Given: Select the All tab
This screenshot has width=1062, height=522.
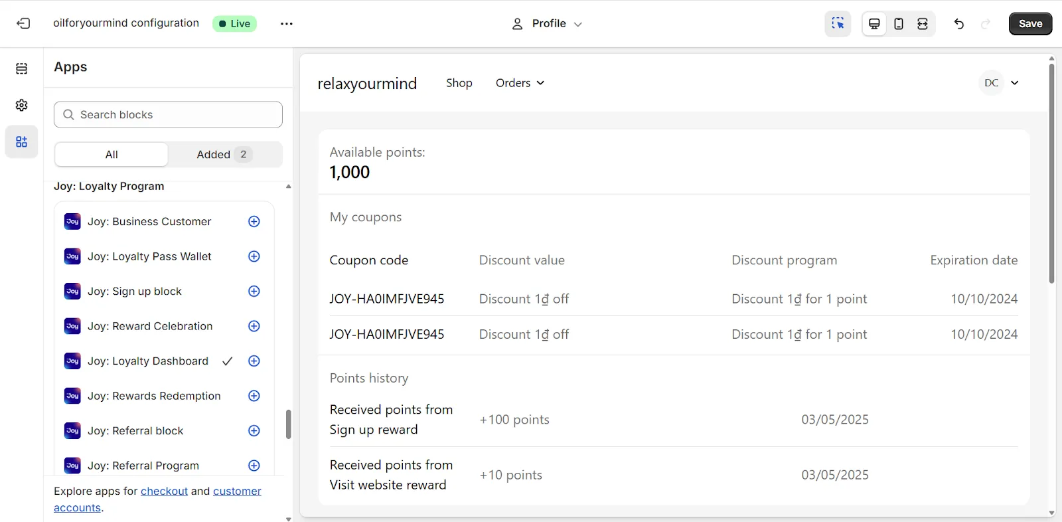Looking at the screenshot, I should tap(112, 154).
